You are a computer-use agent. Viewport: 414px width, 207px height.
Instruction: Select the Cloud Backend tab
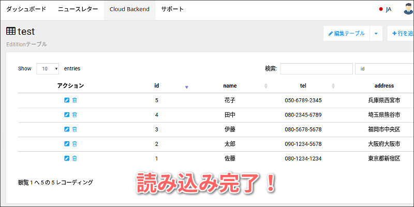click(x=130, y=9)
